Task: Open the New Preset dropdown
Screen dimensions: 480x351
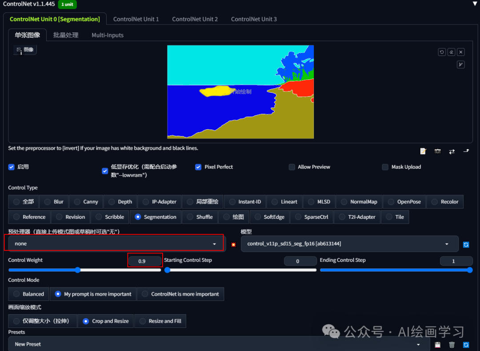Action: [219, 344]
